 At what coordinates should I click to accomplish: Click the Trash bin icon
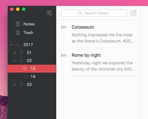pos(18,32)
